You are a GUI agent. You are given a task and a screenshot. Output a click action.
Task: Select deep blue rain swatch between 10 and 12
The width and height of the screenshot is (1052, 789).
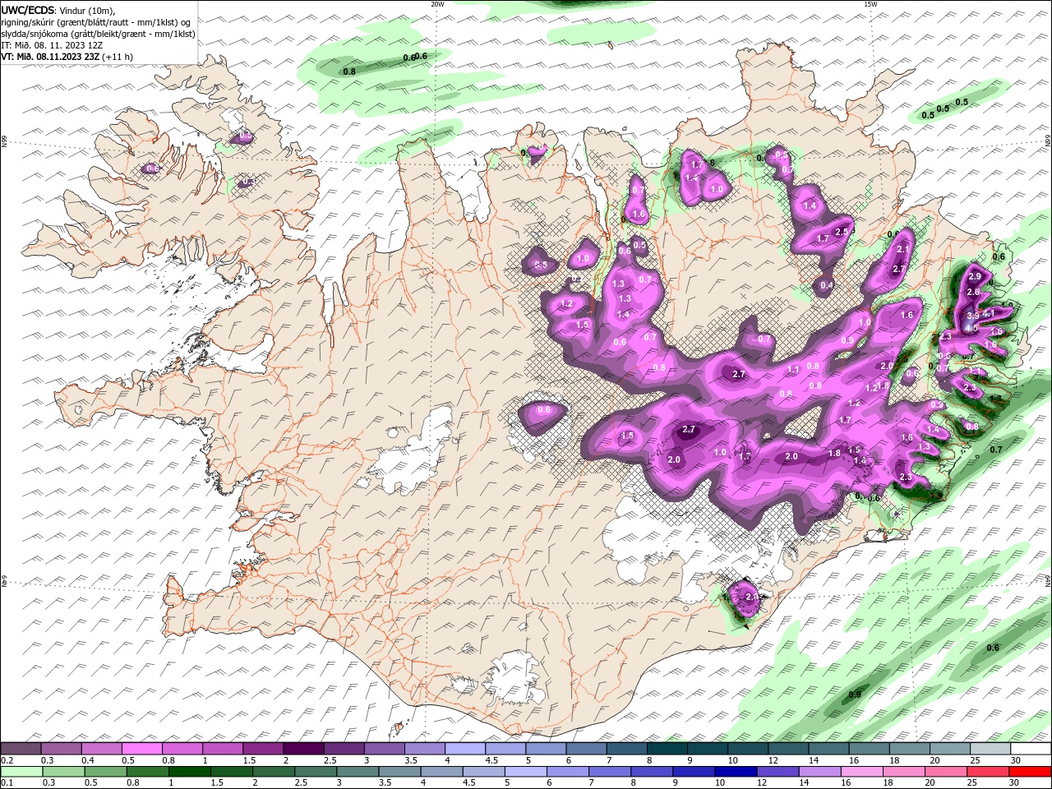736,772
